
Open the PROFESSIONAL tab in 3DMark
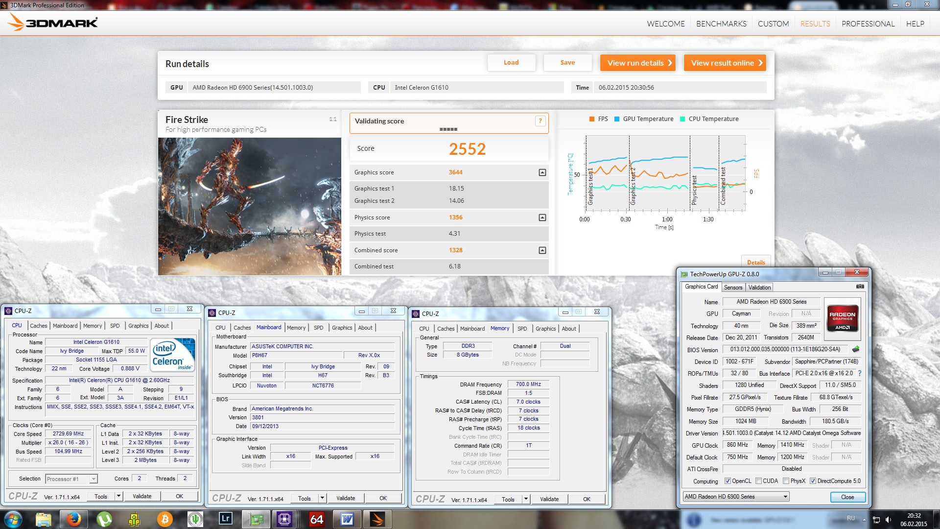868,24
